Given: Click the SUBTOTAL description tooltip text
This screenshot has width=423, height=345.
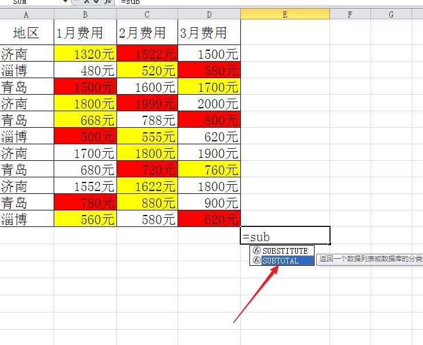Looking at the screenshot, I should (370, 259).
